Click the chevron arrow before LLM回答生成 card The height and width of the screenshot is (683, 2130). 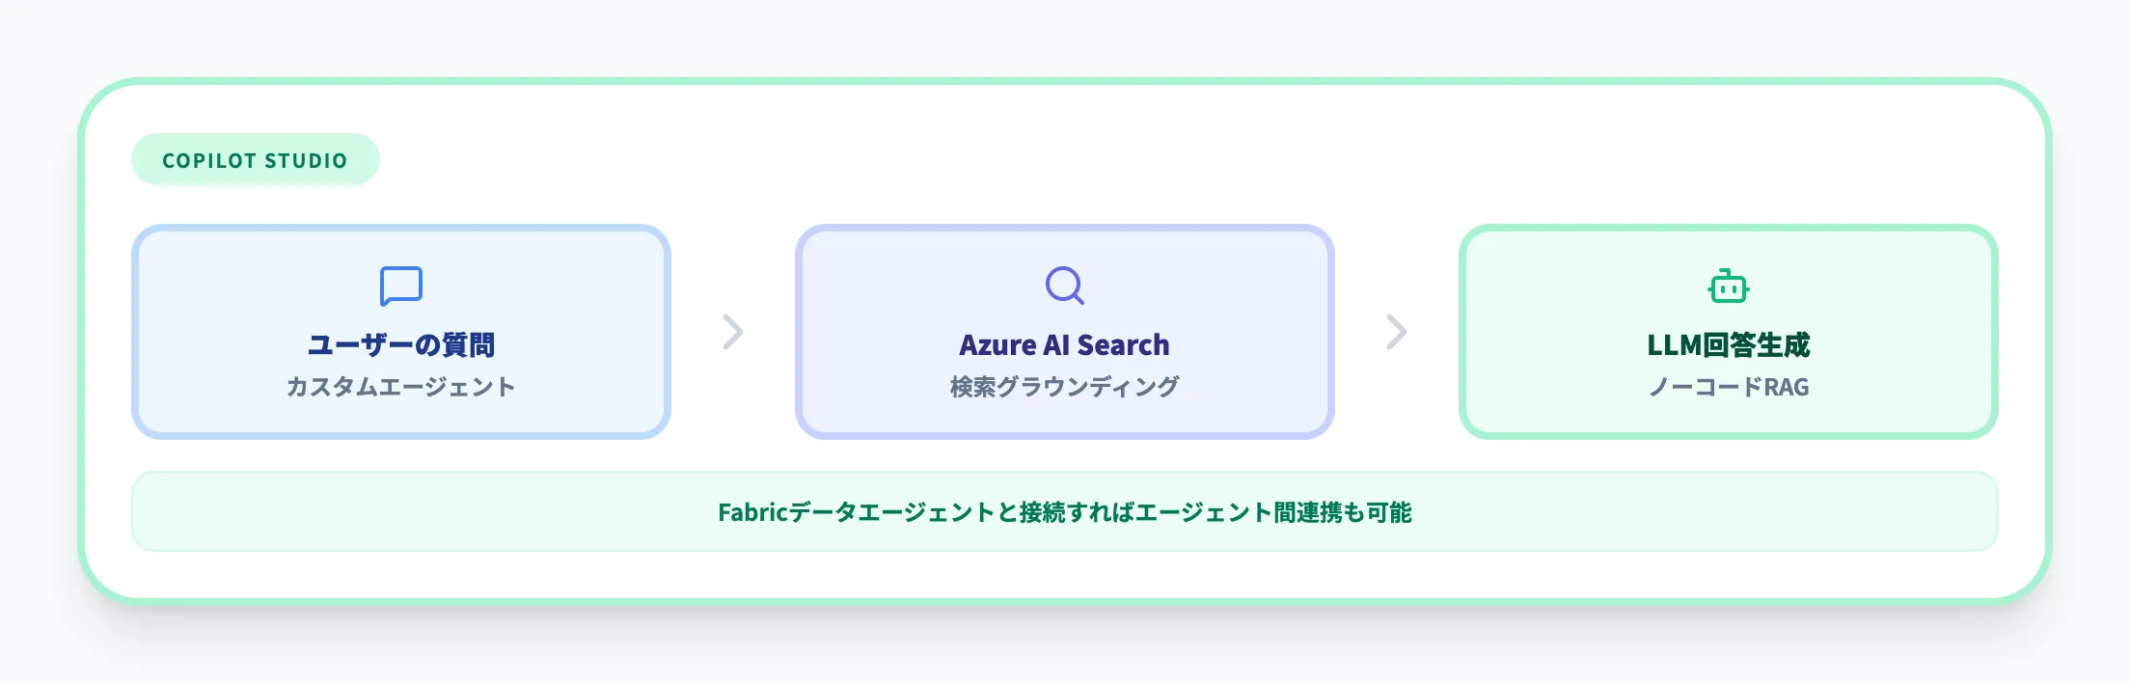click(x=1397, y=332)
